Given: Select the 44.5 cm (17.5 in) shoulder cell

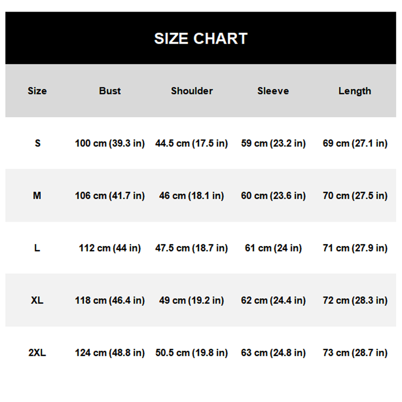Looking at the screenshot, I should [x=191, y=143].
